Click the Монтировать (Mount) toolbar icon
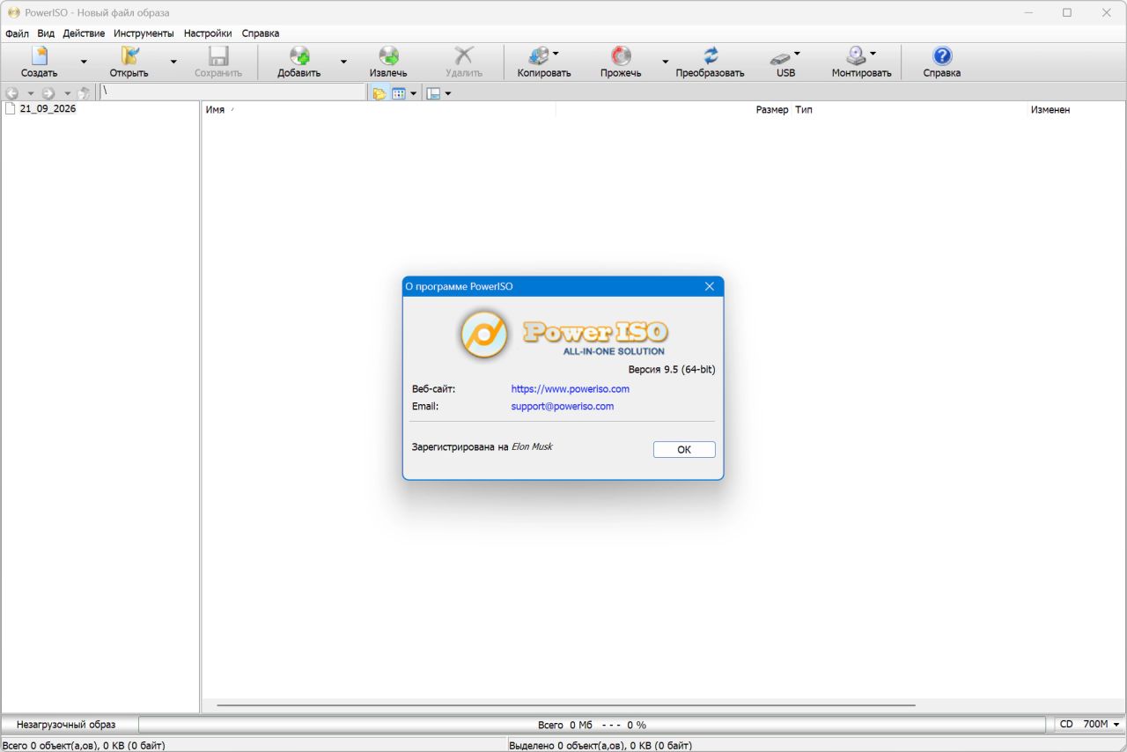Screen dimensions: 1127x752 (x=856, y=56)
